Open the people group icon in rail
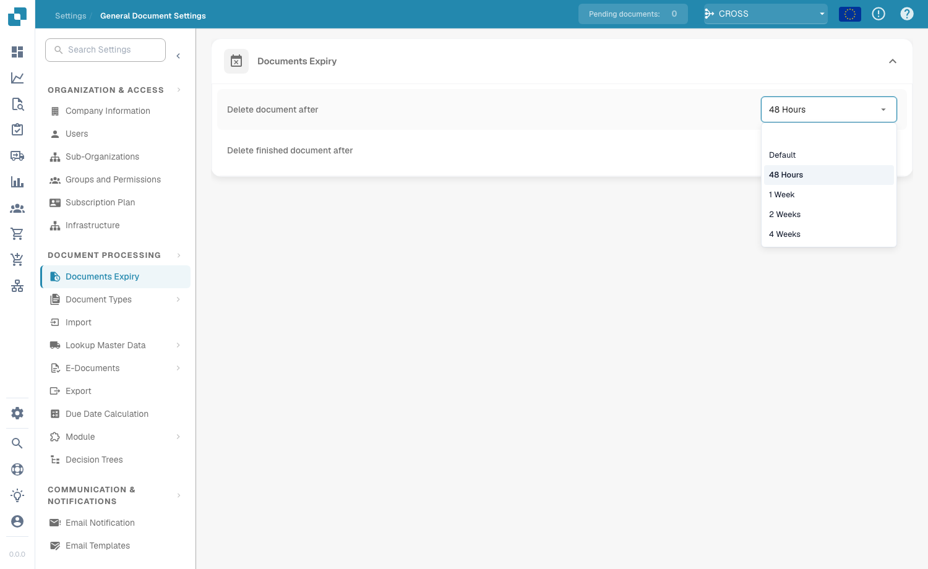The height and width of the screenshot is (569, 928). coord(17,208)
